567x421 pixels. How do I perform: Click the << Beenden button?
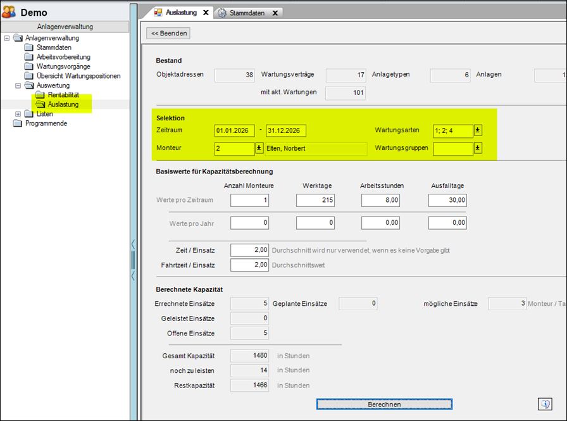(x=168, y=34)
